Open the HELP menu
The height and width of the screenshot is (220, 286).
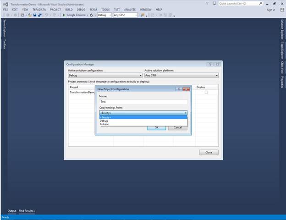pos(159,10)
